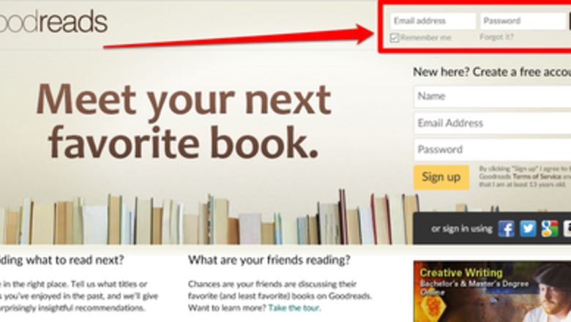Image resolution: width=571 pixels, height=322 pixels.
Task: Sign in using the Google icon
Action: 550,229
